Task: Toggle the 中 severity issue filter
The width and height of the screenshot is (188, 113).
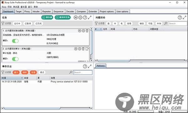Action: coord(115,23)
